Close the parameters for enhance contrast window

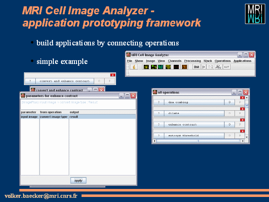133,96
